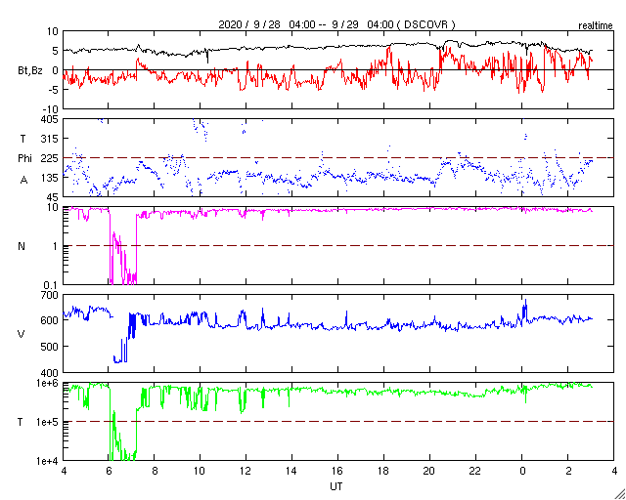Click the "12" hour tick on the UT axis
The image size is (626, 500).
246,472
